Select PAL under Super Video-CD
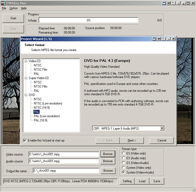Viewport: 196px width, 192px height. (37, 91)
